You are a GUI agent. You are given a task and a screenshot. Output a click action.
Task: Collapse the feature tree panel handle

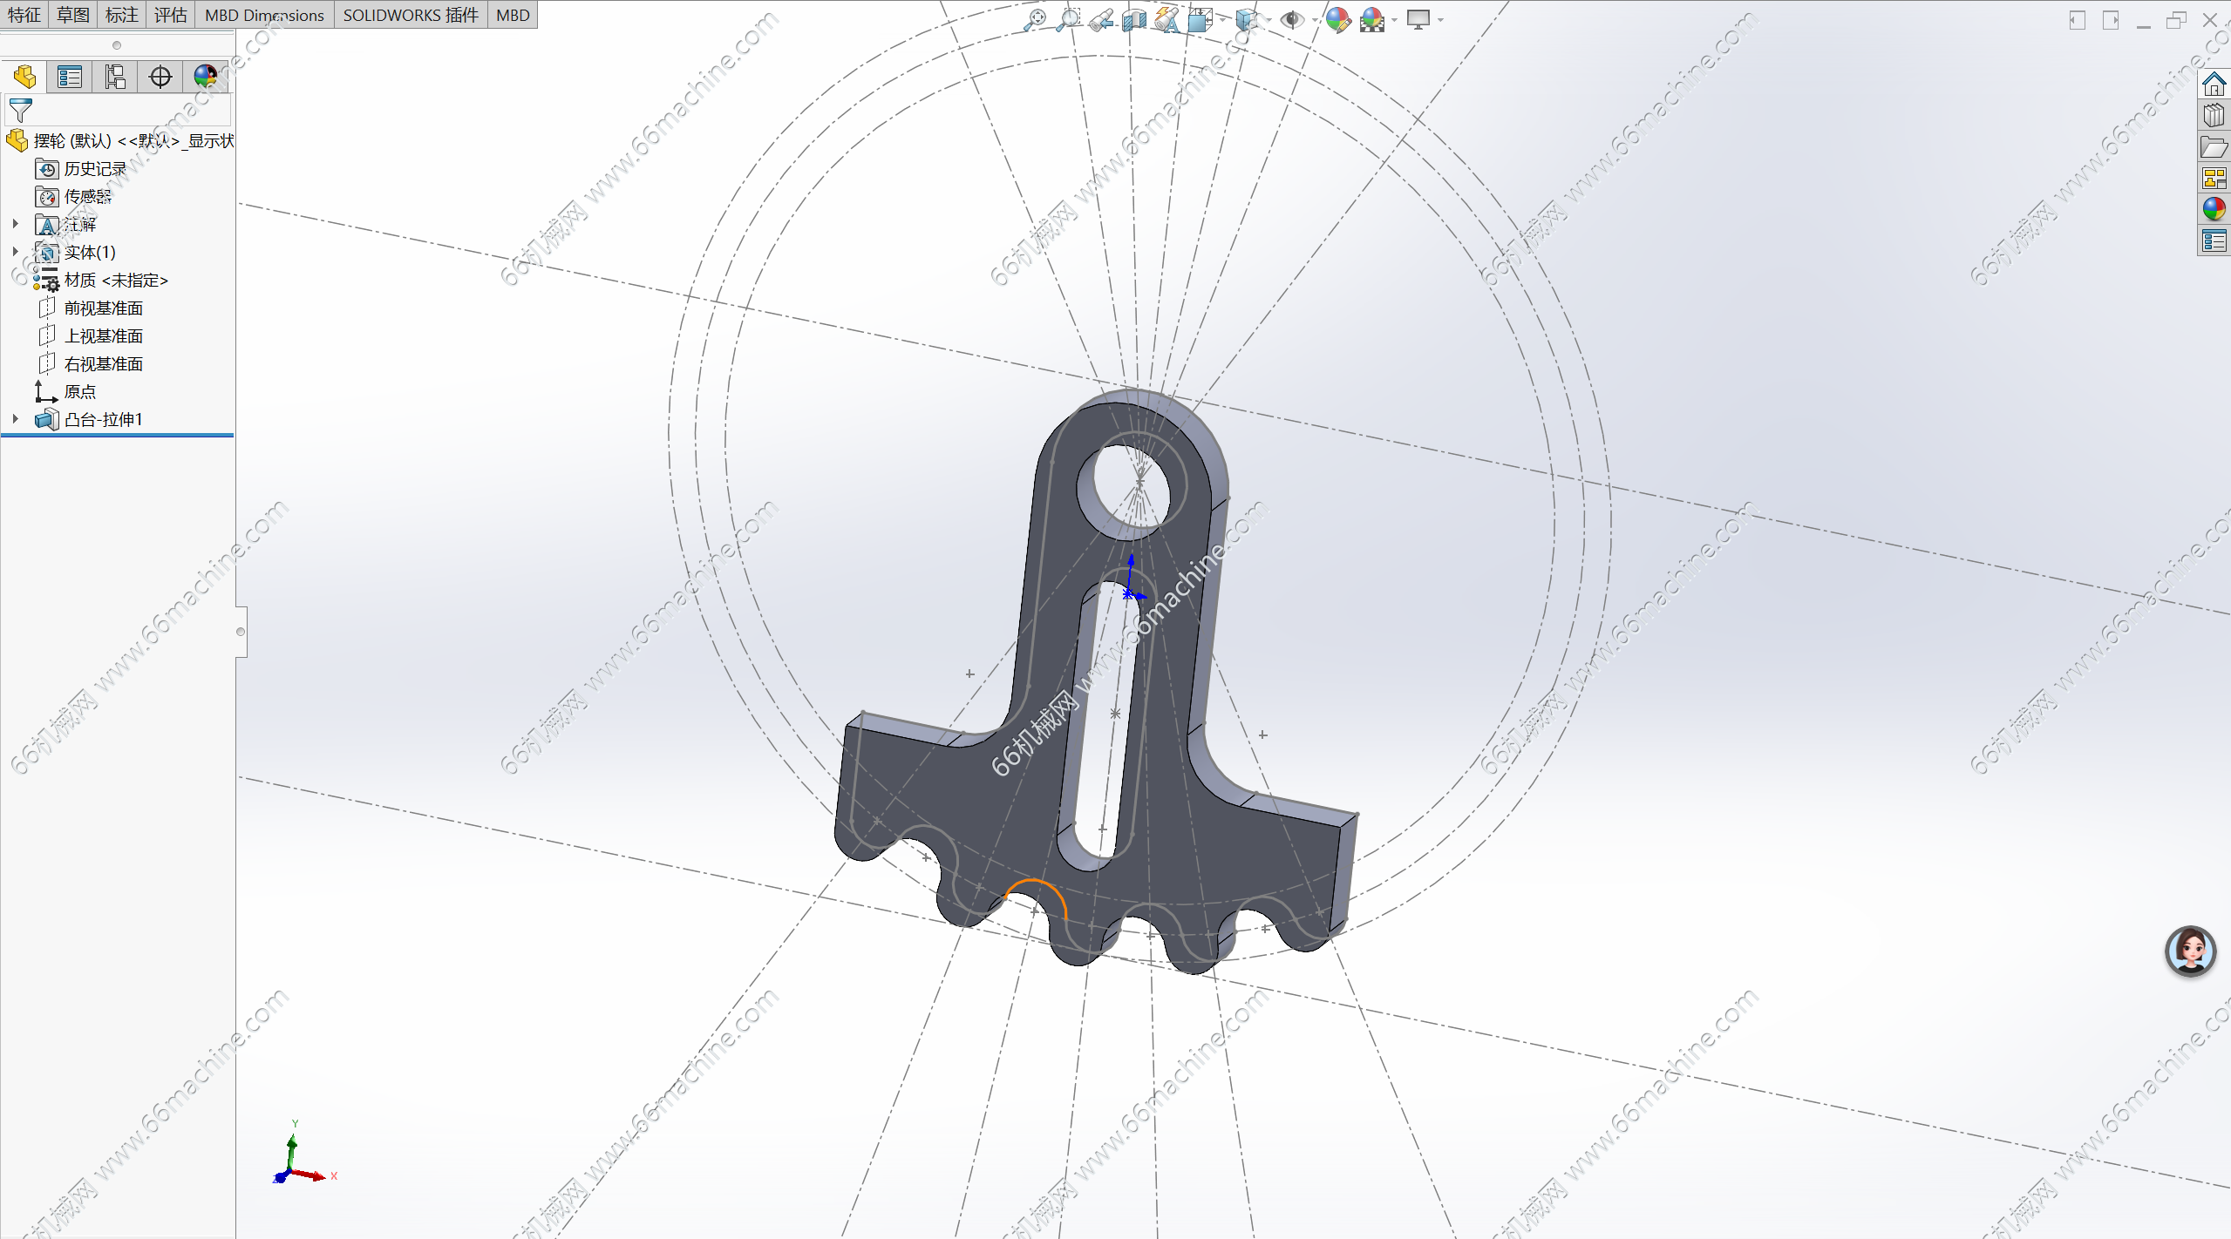pos(241,632)
